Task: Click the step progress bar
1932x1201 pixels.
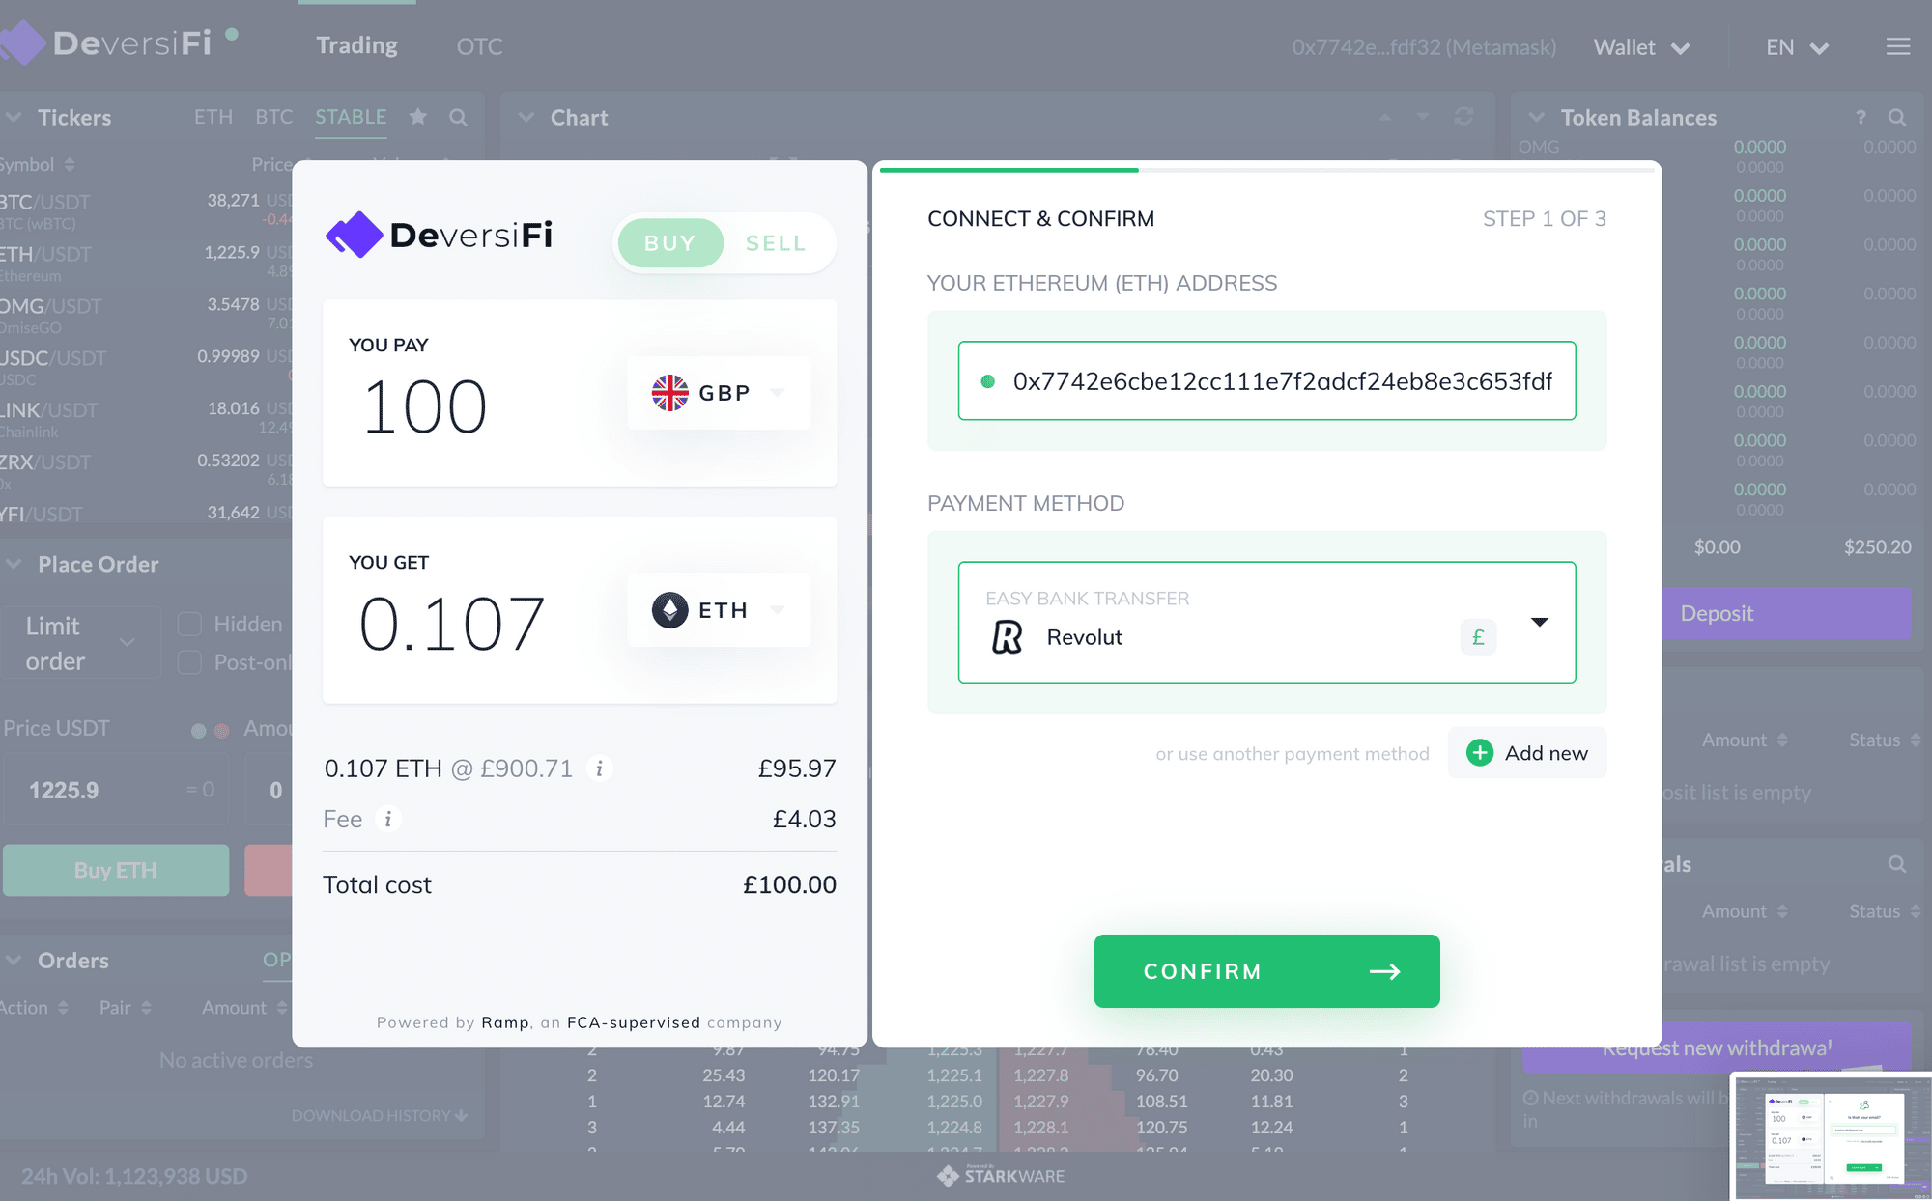Action: coord(1266,170)
